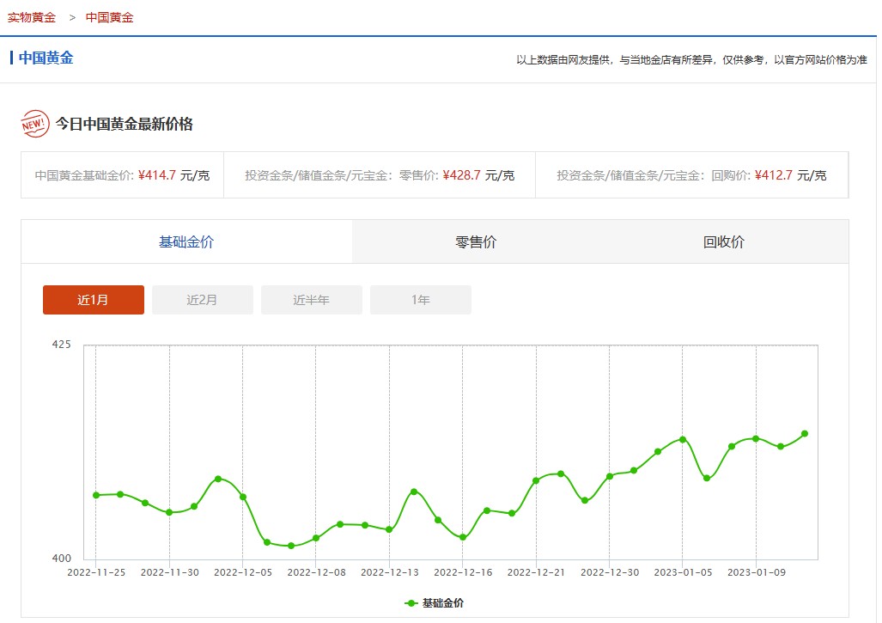Switch to the 回收价 tab
The height and width of the screenshot is (623, 882).
(x=724, y=242)
